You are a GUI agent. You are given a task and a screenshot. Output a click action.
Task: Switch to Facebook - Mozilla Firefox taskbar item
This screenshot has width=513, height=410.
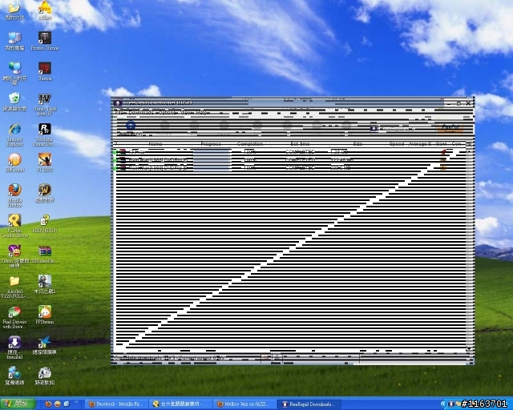(116, 404)
